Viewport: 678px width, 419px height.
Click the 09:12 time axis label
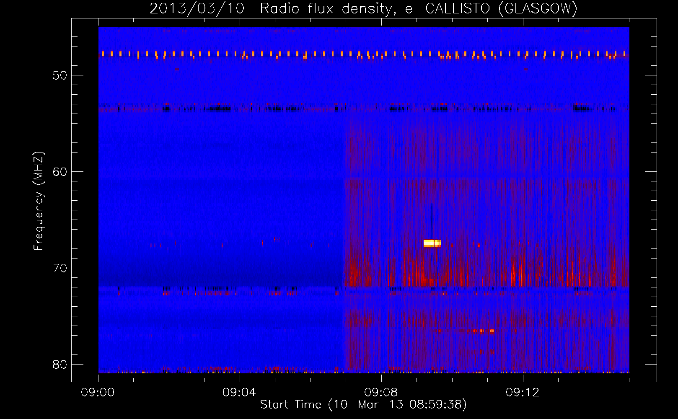523,393
